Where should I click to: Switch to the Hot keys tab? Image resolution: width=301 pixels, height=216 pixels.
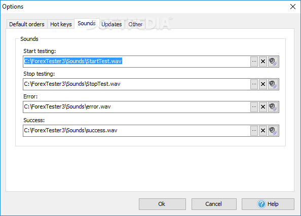[x=61, y=24]
